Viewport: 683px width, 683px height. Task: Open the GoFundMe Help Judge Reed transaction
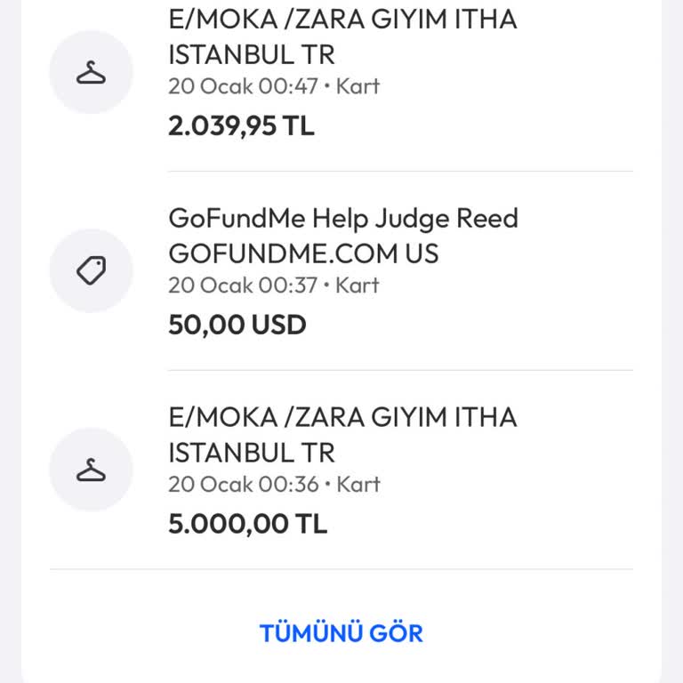click(x=342, y=219)
